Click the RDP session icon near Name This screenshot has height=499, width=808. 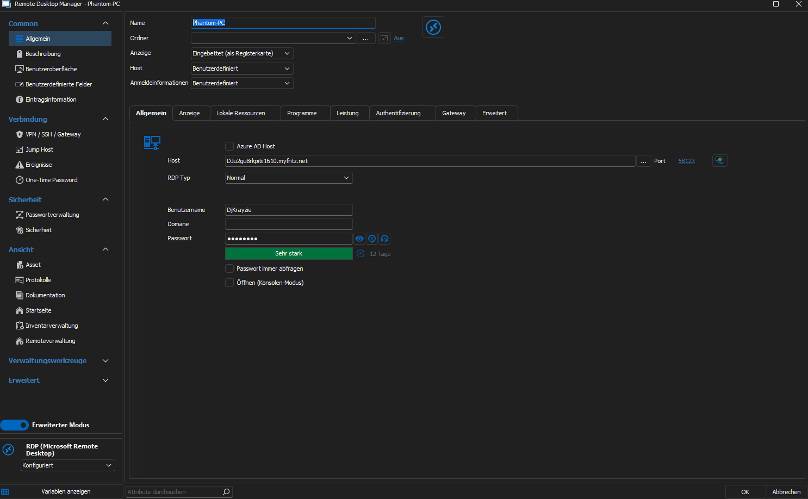tap(433, 27)
